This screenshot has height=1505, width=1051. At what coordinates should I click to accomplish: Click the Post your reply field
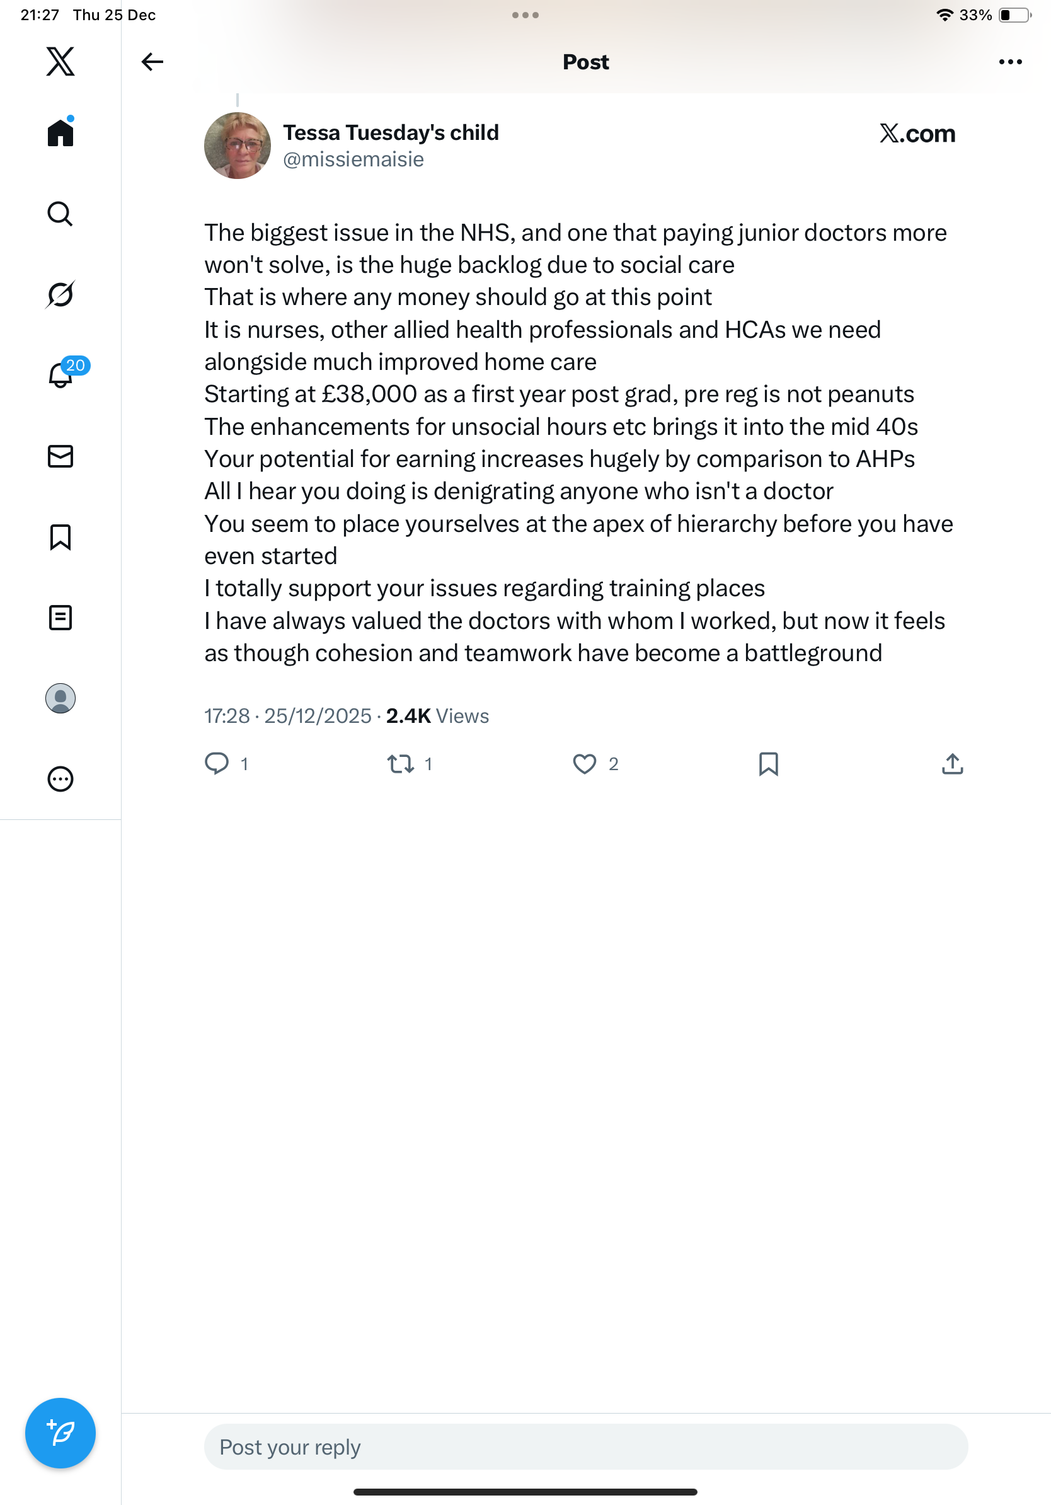click(585, 1446)
